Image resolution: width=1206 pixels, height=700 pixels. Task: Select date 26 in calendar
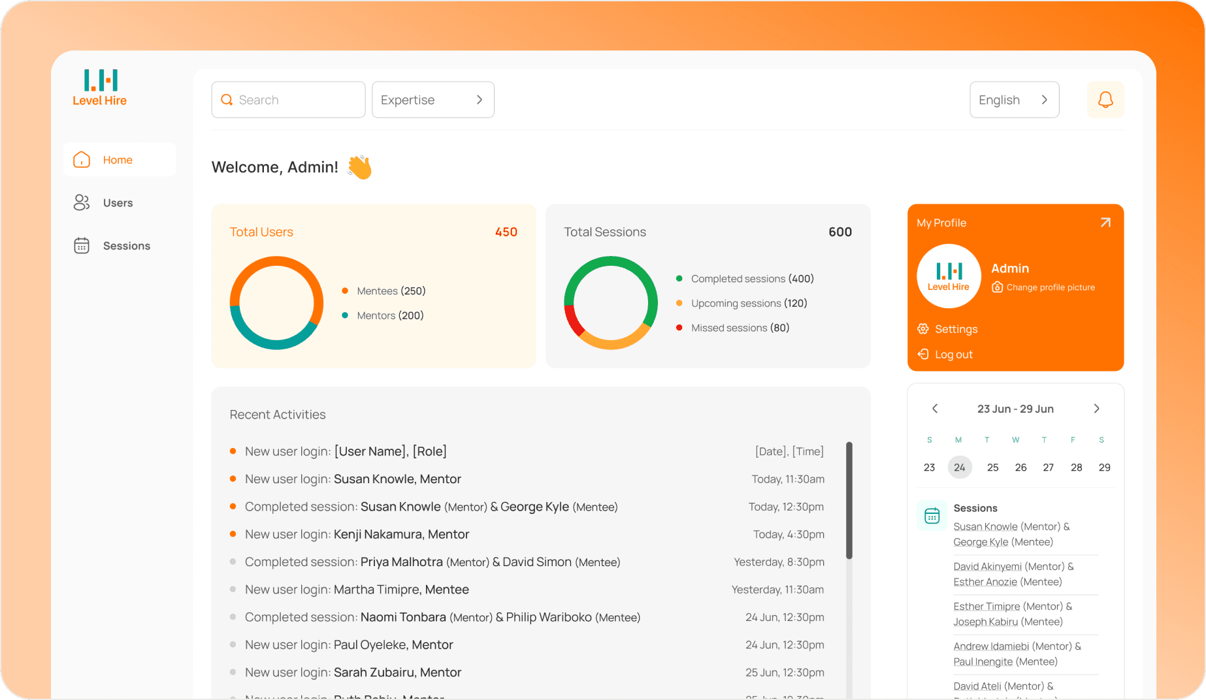click(x=1021, y=468)
